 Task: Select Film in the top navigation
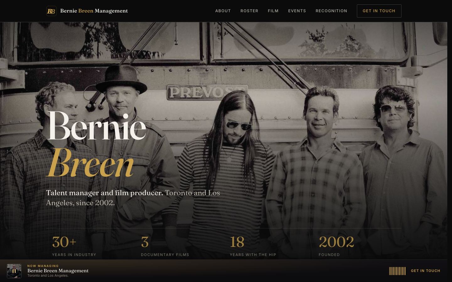pyautogui.click(x=273, y=11)
